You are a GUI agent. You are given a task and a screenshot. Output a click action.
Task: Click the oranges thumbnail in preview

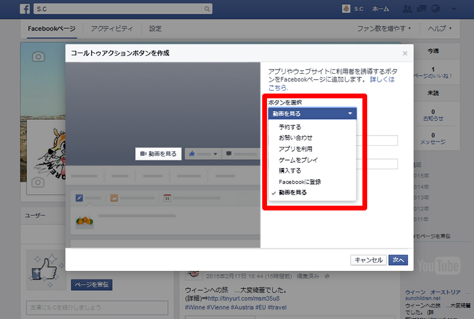tap(85, 221)
